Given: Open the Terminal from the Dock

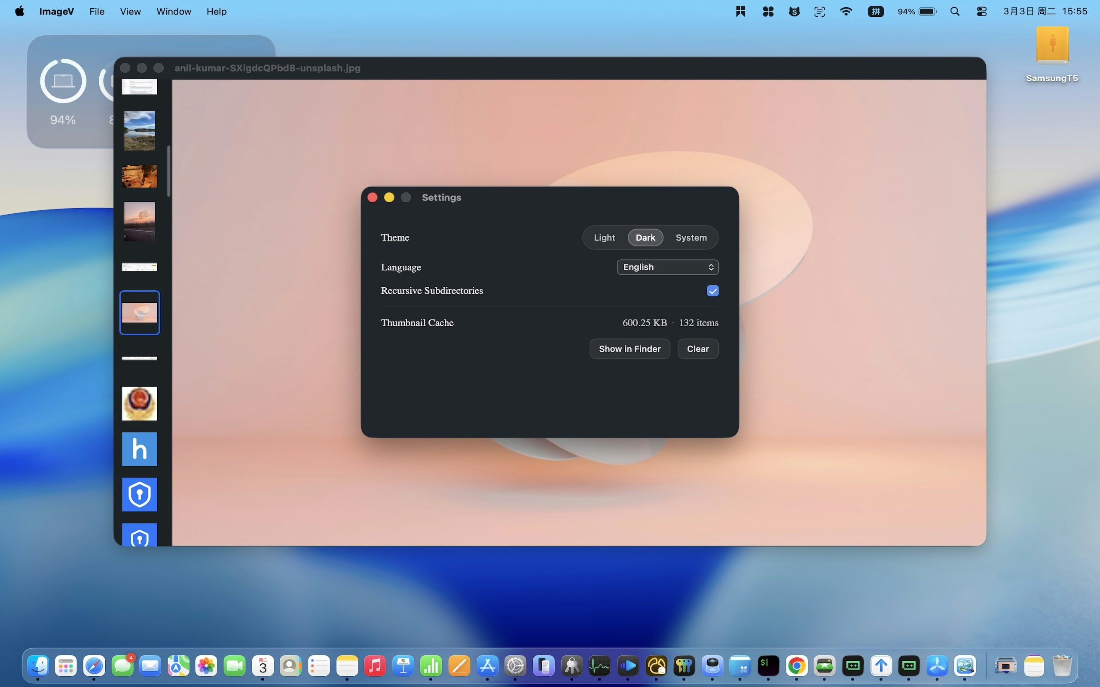Looking at the screenshot, I should (768, 666).
